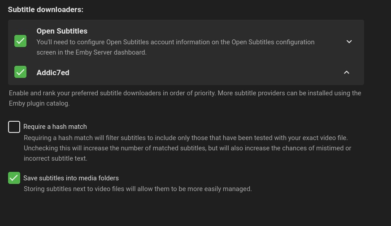The width and height of the screenshot is (391, 226).
Task: Click "You'll need to configure Open Subtitles" text
Action: [x=175, y=42]
